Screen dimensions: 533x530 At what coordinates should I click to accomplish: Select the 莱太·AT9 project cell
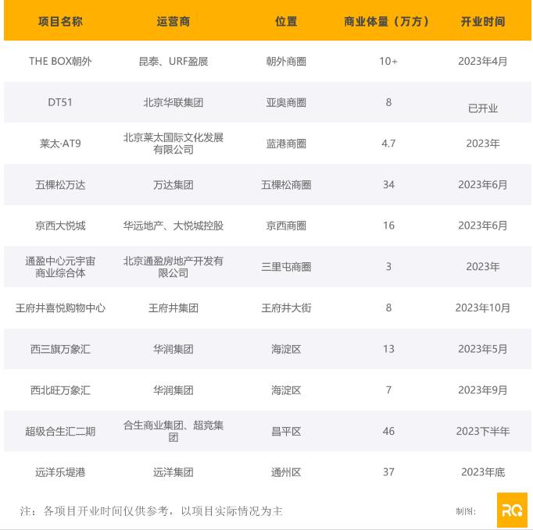point(60,144)
